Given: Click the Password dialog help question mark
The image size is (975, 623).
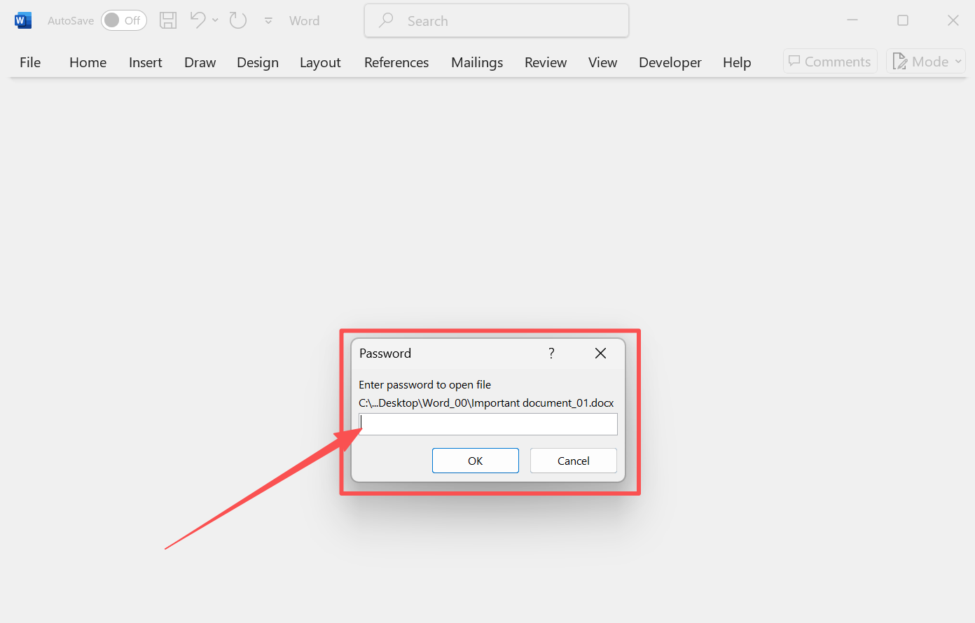Looking at the screenshot, I should (551, 353).
